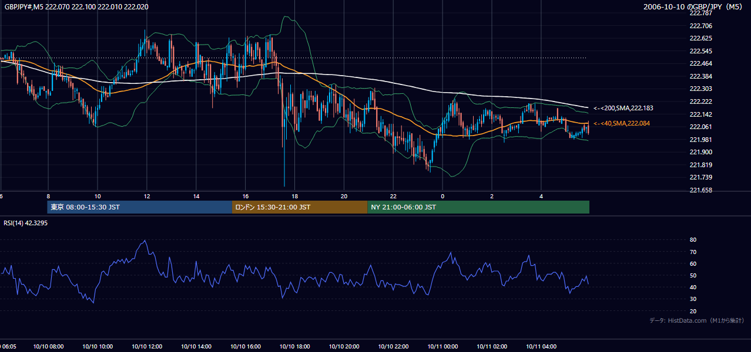Click the 200 SMA label 222.183
Viewport: 751px width, 352px height.
tap(623, 108)
